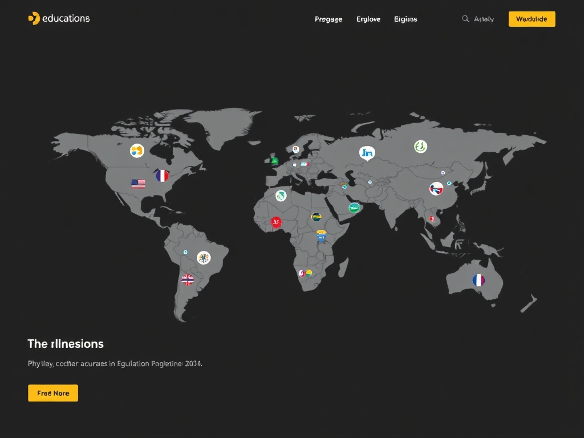Image resolution: width=584 pixels, height=438 pixels.
Task: Click the educations logo
Action: [x=59, y=18]
